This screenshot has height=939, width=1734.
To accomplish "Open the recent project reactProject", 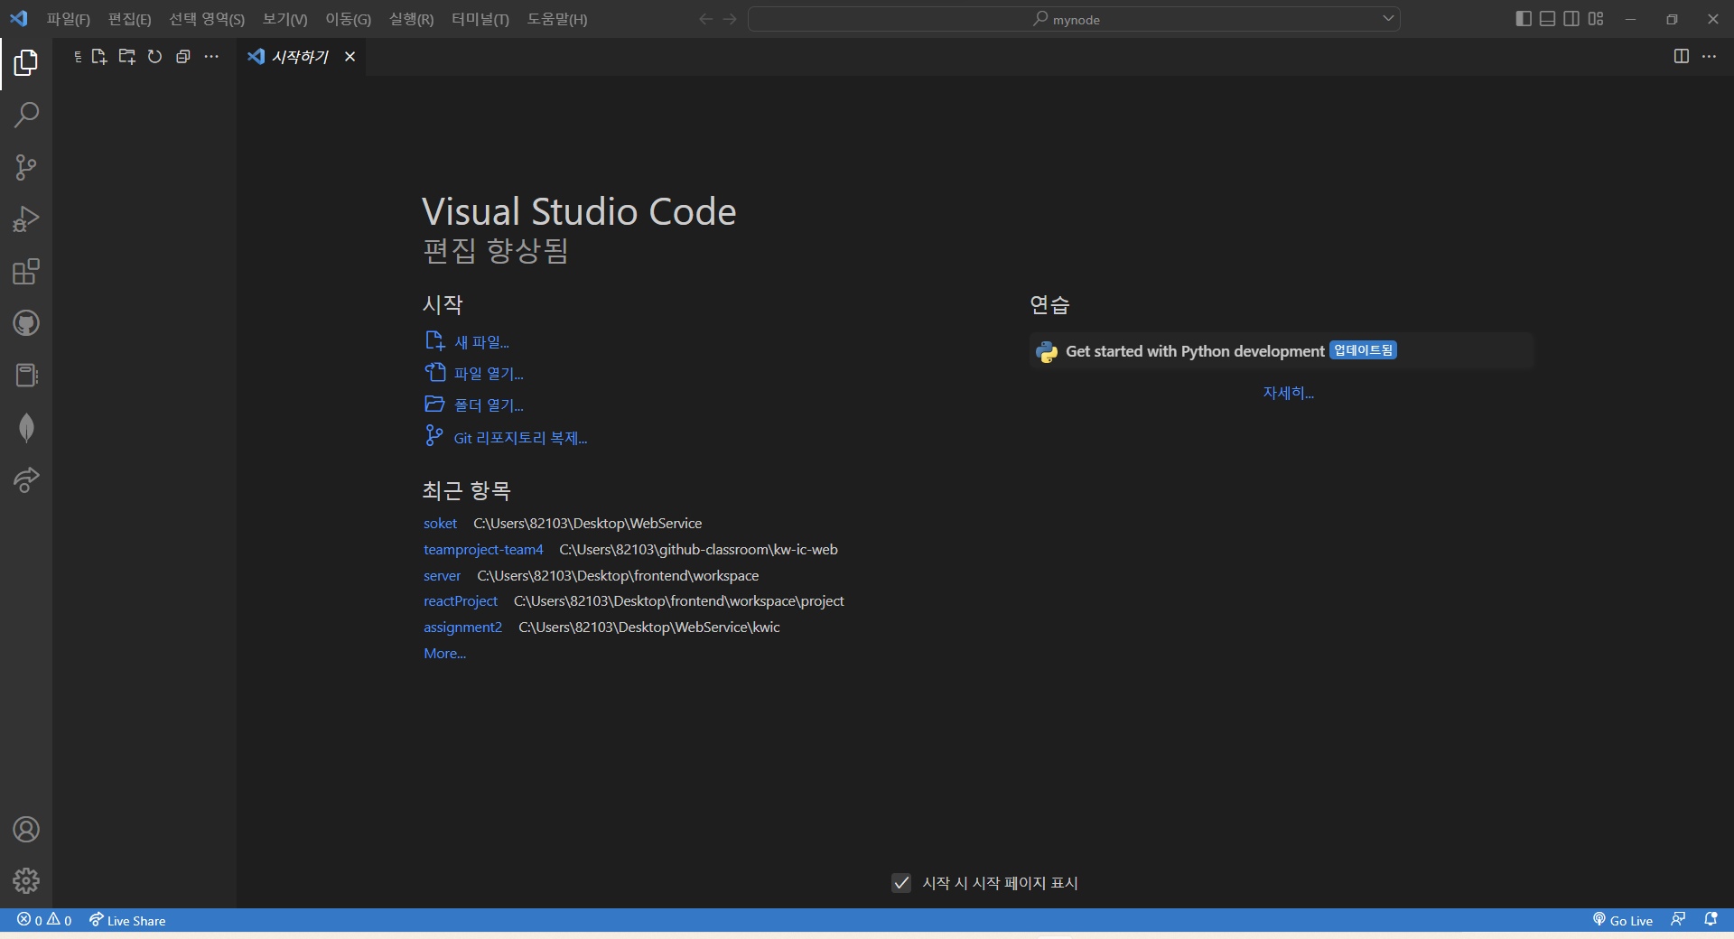I will (x=461, y=601).
